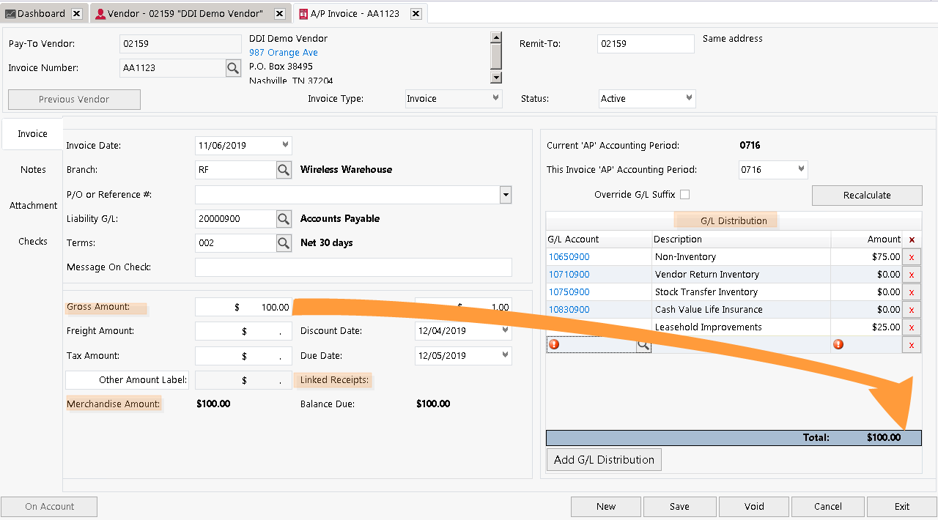Open the Terms code lookup
Viewport: 938px width, 520px height.
point(283,242)
